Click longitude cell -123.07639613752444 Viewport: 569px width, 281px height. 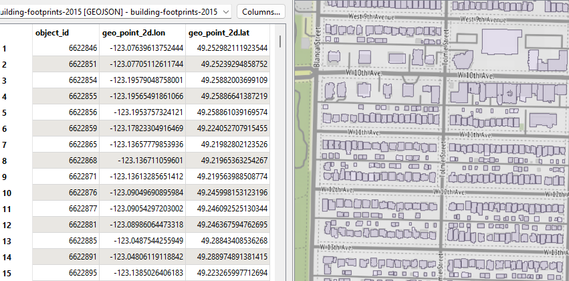pos(142,48)
